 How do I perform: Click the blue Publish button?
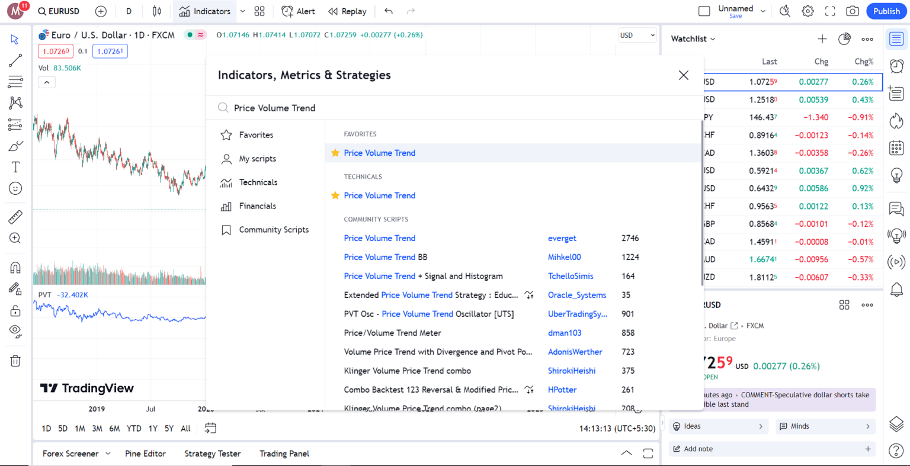click(886, 11)
